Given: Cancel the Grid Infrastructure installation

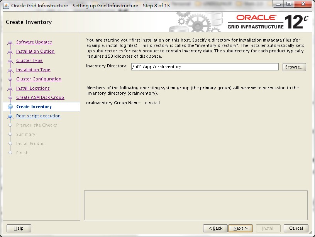Looking at the screenshot, I should pyautogui.click(x=296, y=228).
